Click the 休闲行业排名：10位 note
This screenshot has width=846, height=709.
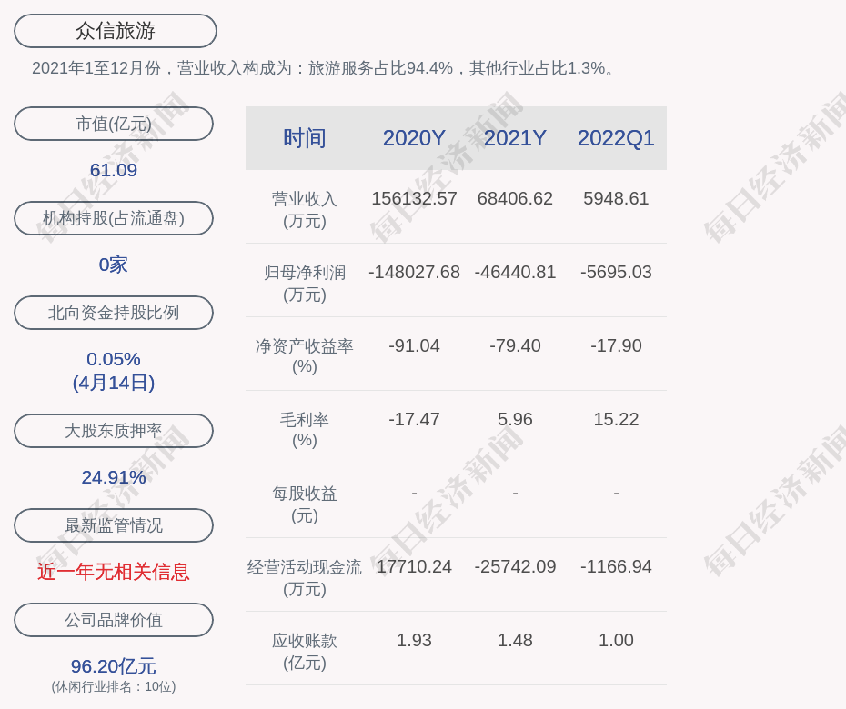114,686
